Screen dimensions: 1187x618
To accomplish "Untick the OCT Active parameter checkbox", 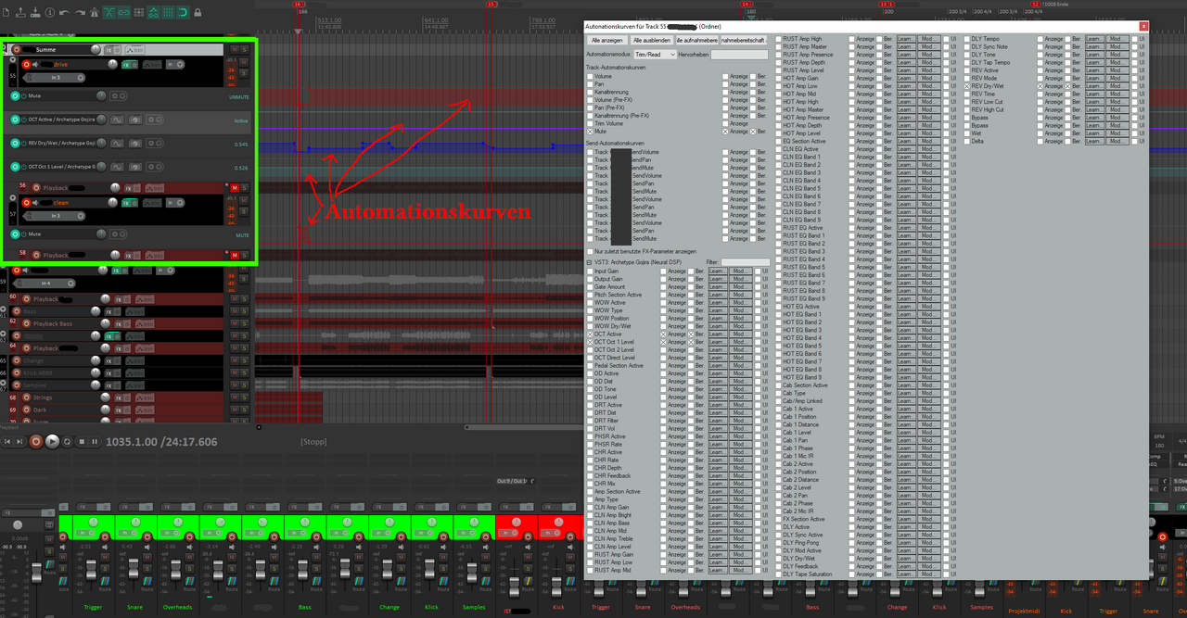I will pos(590,334).
